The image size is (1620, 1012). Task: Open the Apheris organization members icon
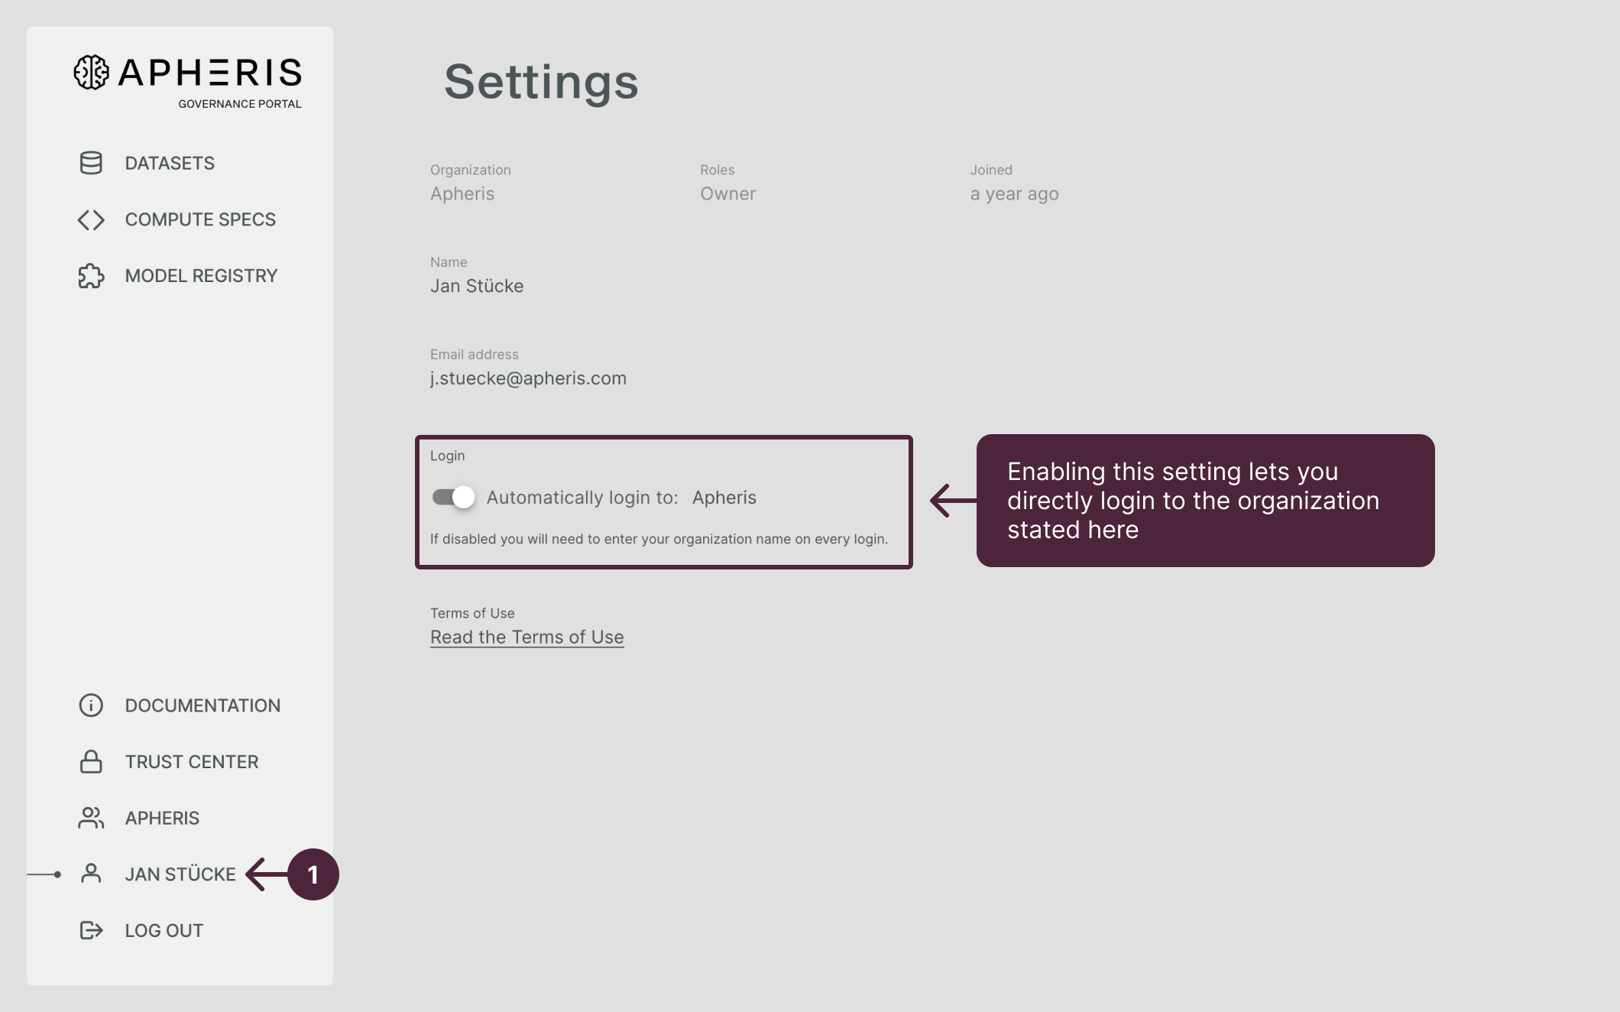click(x=91, y=817)
